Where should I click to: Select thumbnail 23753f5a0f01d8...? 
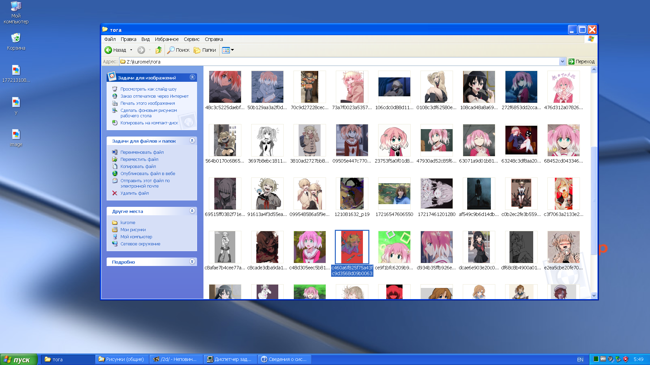(x=394, y=140)
